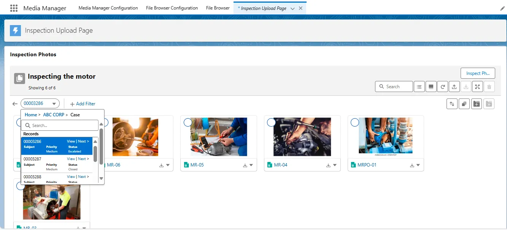The height and width of the screenshot is (230, 507).
Task: Click the stacked copies icon
Action: (x=464, y=104)
